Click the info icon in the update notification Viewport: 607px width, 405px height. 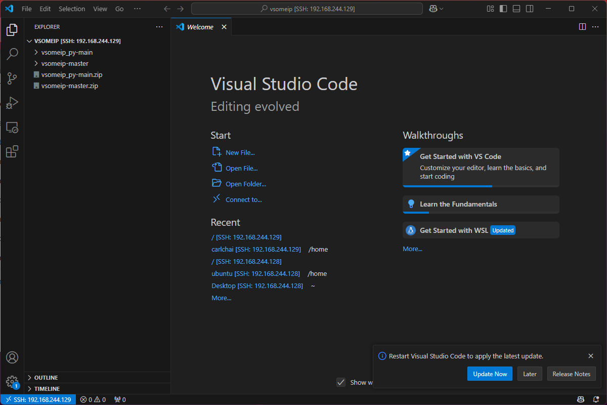[x=382, y=356]
